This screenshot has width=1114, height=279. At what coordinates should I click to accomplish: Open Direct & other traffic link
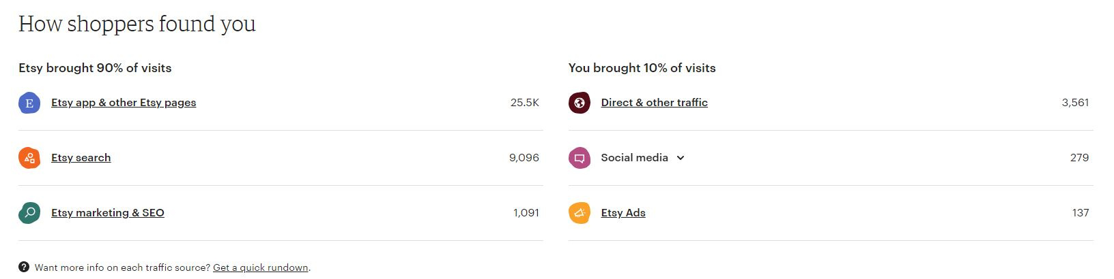pos(654,103)
